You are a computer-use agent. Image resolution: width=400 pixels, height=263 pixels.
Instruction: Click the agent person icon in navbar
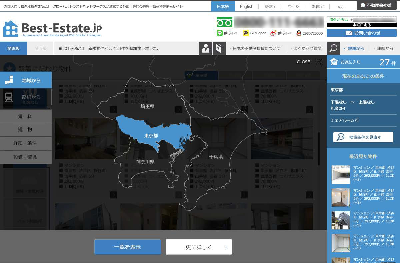(x=206, y=48)
